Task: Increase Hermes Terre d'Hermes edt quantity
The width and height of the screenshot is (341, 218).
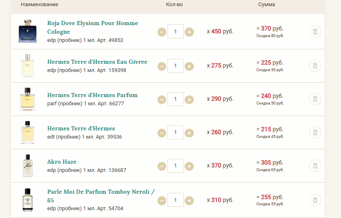Action: 189,133
